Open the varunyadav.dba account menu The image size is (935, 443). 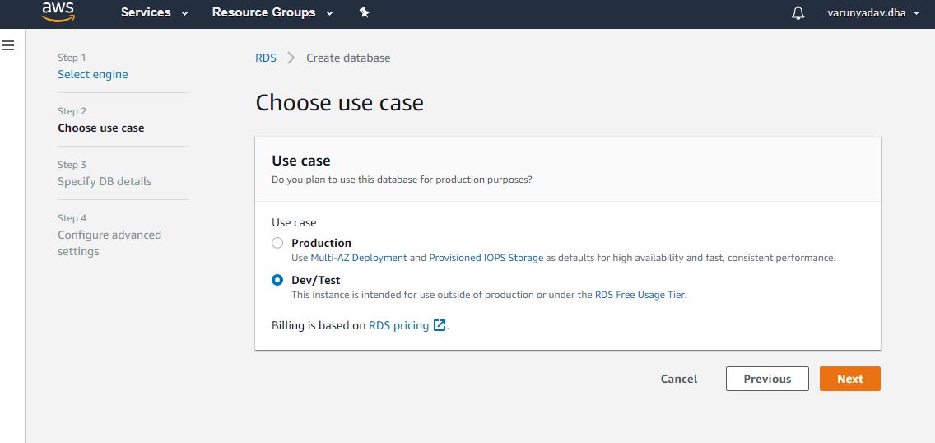[872, 12]
